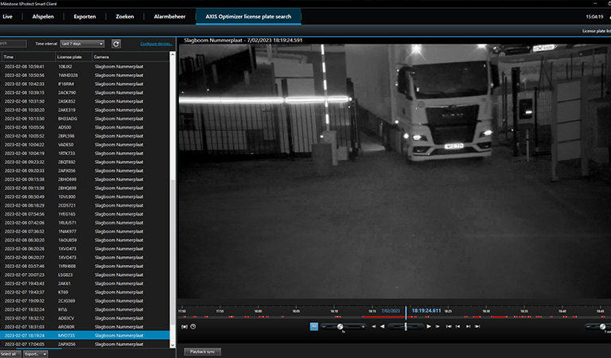
Task: Open the Alarmbeheer tab
Action: tap(170, 16)
